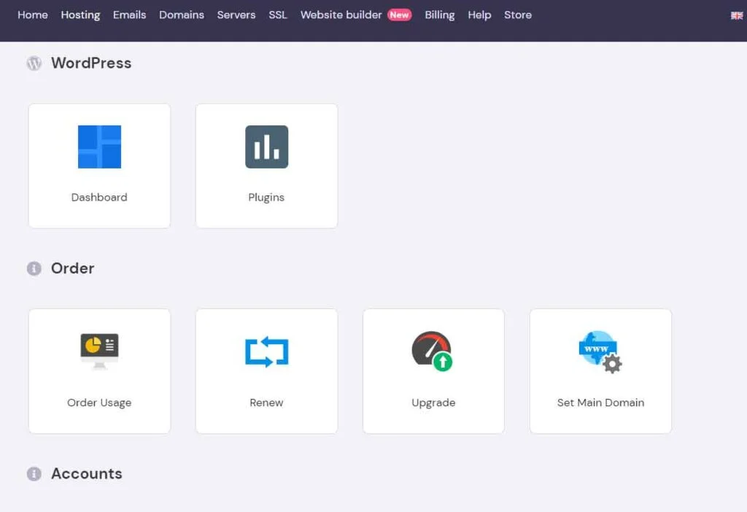
Task: Click the Order section info icon
Action: [x=34, y=268]
